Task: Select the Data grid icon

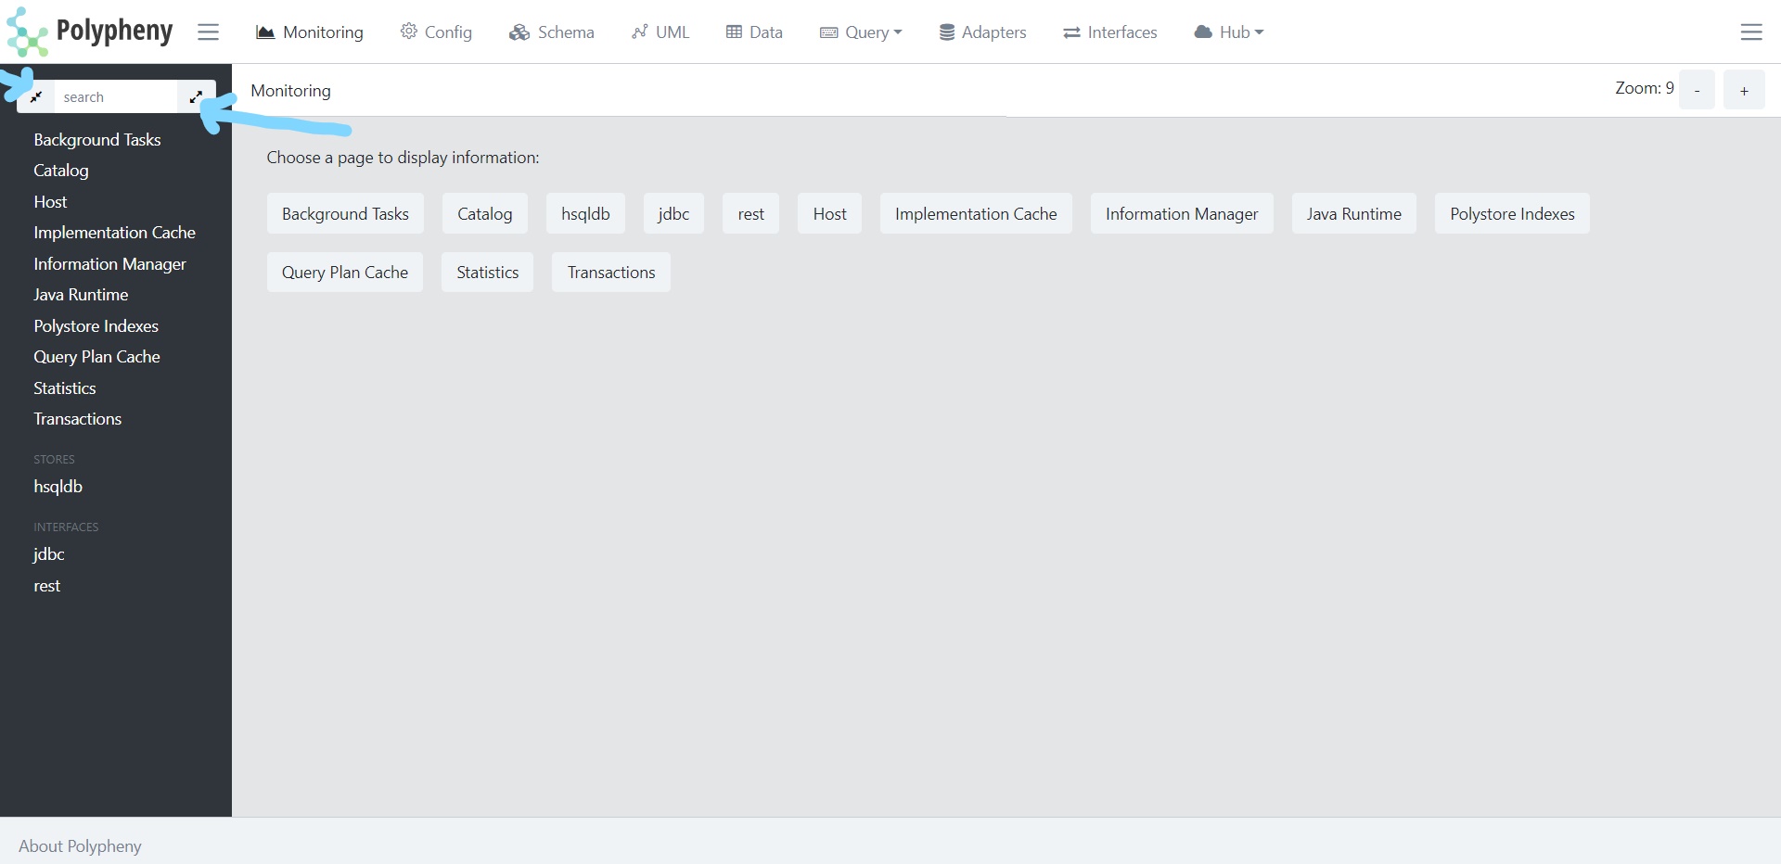Action: 736,32
